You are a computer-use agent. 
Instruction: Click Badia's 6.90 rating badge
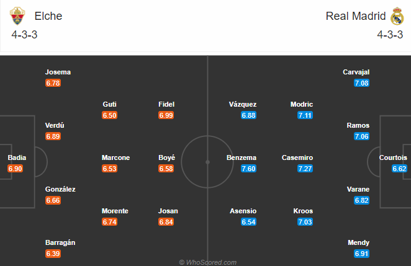(16, 169)
